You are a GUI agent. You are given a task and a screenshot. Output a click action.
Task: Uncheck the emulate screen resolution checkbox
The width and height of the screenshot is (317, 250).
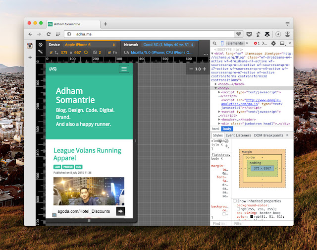coord(51,53)
